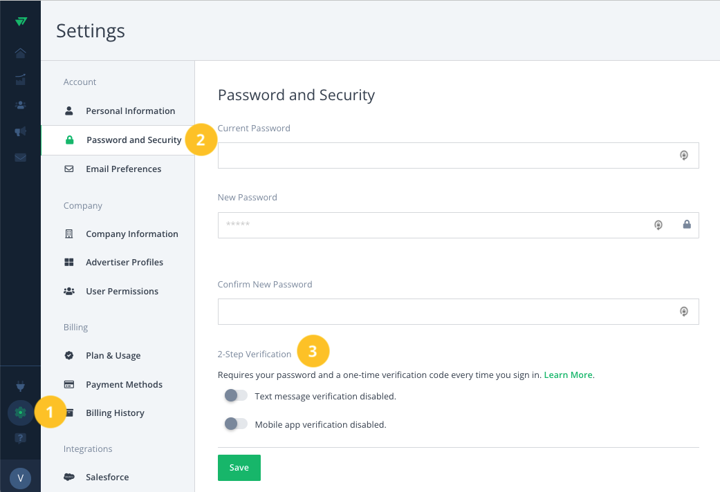Open the campaigns megaphone icon
This screenshot has height=492, width=720.
[20, 132]
